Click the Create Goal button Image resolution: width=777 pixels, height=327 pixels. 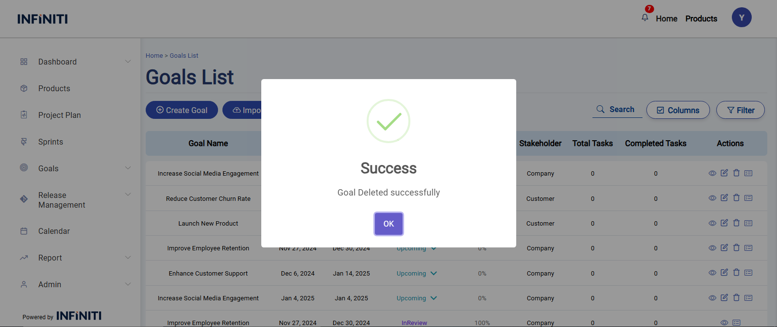pyautogui.click(x=182, y=110)
